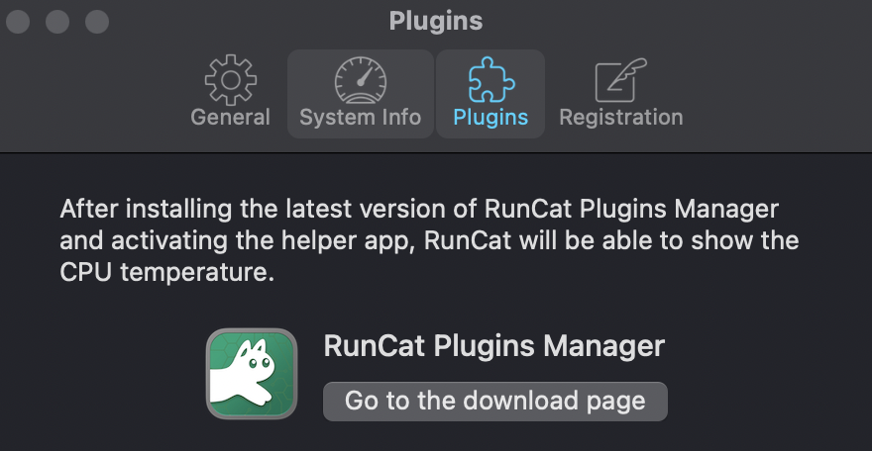Switch to the System Info tab

(361, 93)
